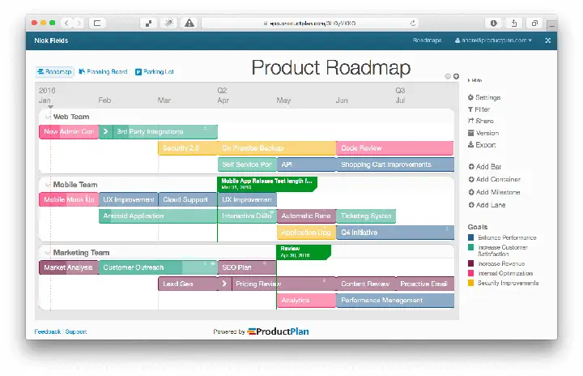
Task: Switch to the Planning Board tab
Action: (103, 72)
